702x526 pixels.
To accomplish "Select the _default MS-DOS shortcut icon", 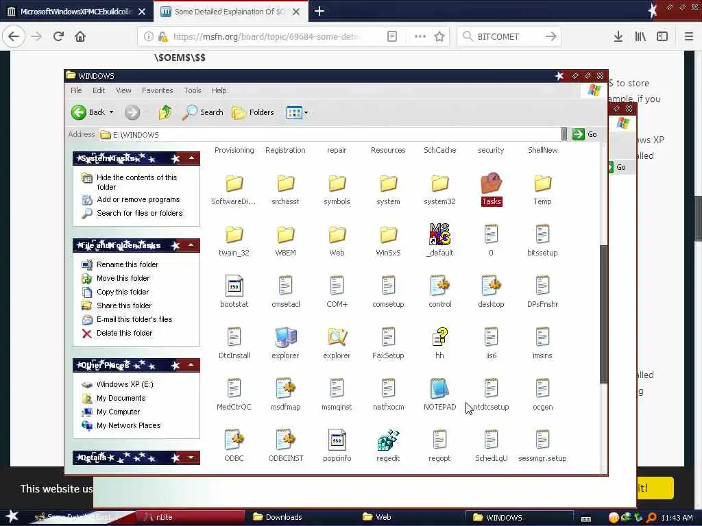I will [439, 234].
